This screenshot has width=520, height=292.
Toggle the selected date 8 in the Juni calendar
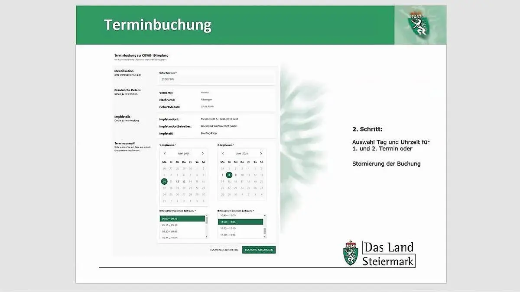pyautogui.click(x=229, y=175)
